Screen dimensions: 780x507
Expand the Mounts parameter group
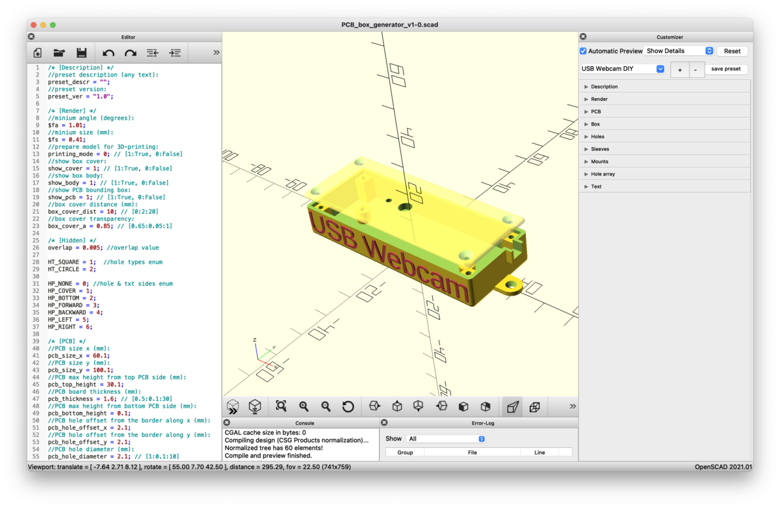click(664, 161)
